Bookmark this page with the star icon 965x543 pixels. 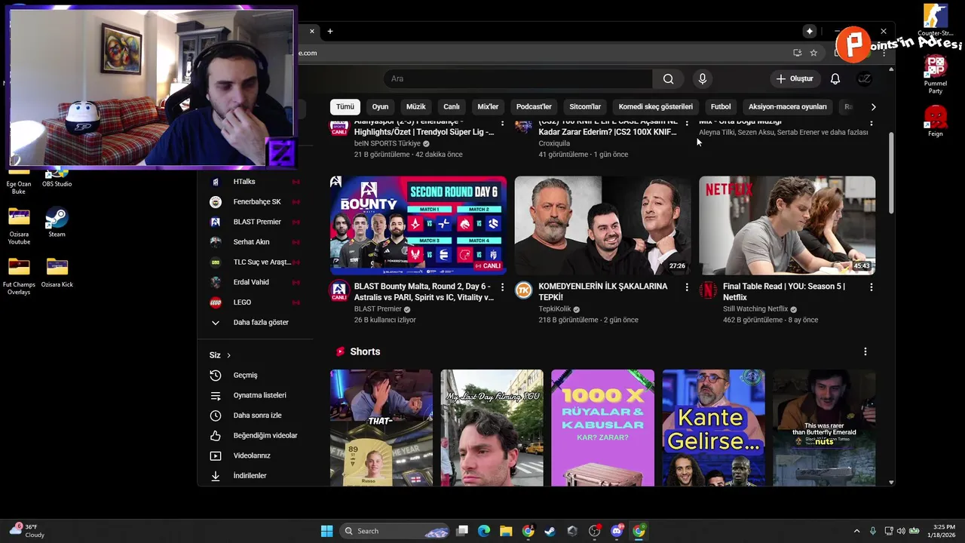coord(813,53)
